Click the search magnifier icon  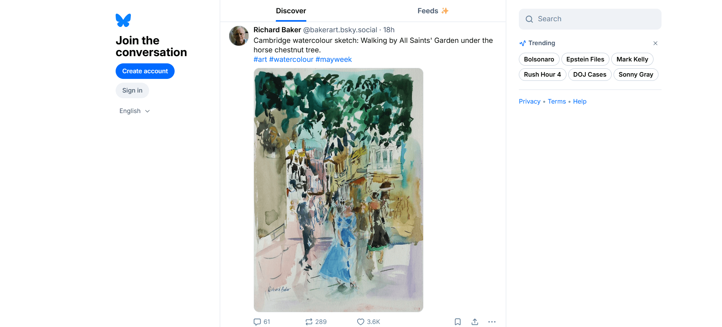[x=529, y=19]
